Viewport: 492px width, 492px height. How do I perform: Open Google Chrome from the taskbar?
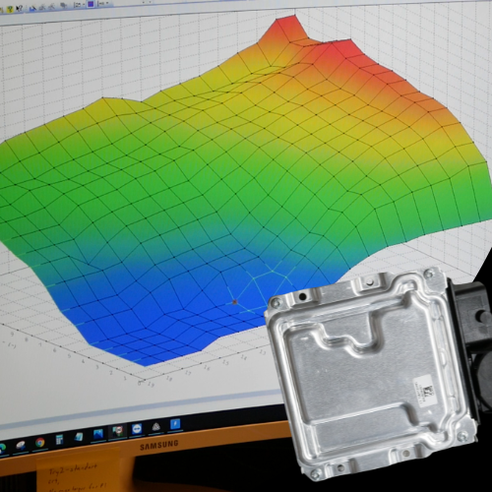click(x=40, y=442)
